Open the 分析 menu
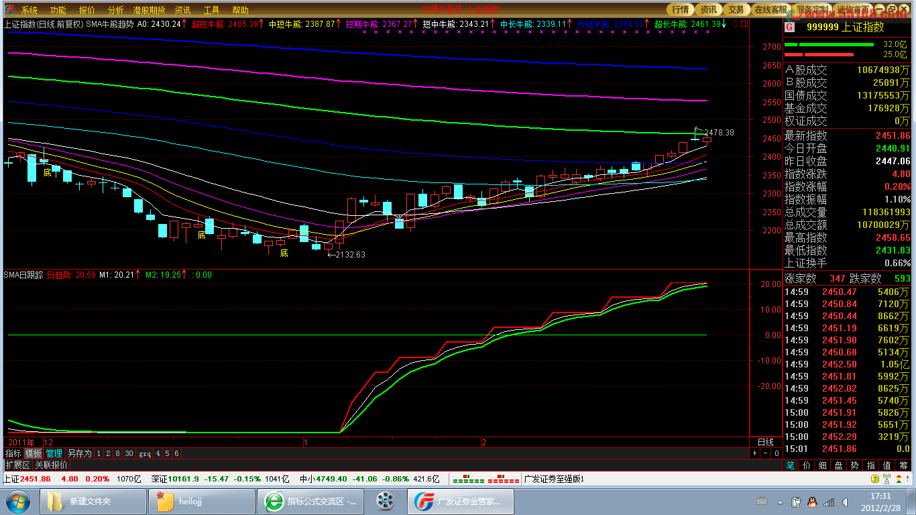Screen dimensions: 916x515 click(x=115, y=10)
